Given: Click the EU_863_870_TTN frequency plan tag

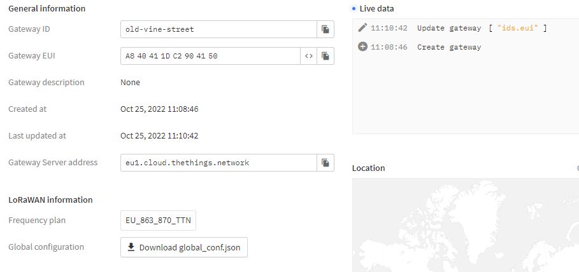Looking at the screenshot, I should (159, 221).
